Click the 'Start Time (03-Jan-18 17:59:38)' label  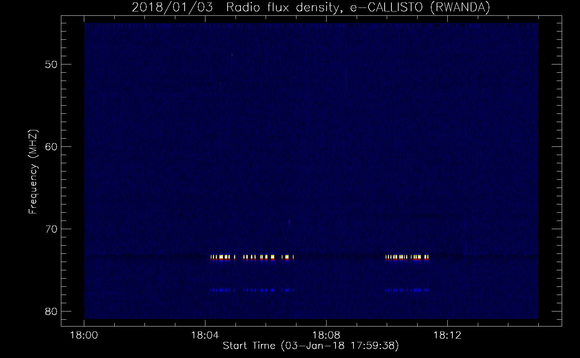(311, 346)
